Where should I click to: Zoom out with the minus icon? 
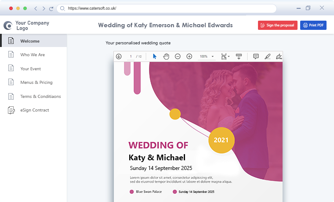pos(178,56)
